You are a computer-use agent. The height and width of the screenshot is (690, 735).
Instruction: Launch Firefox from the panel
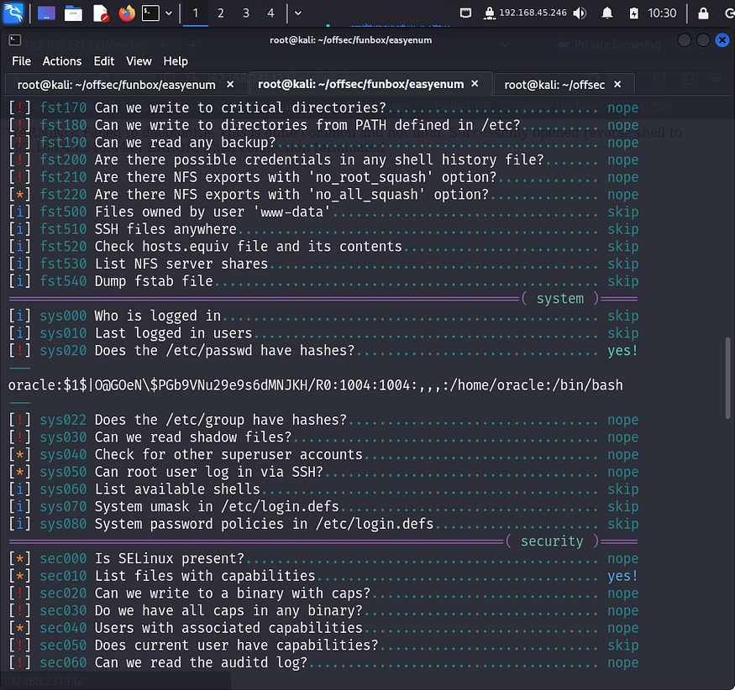[127, 13]
